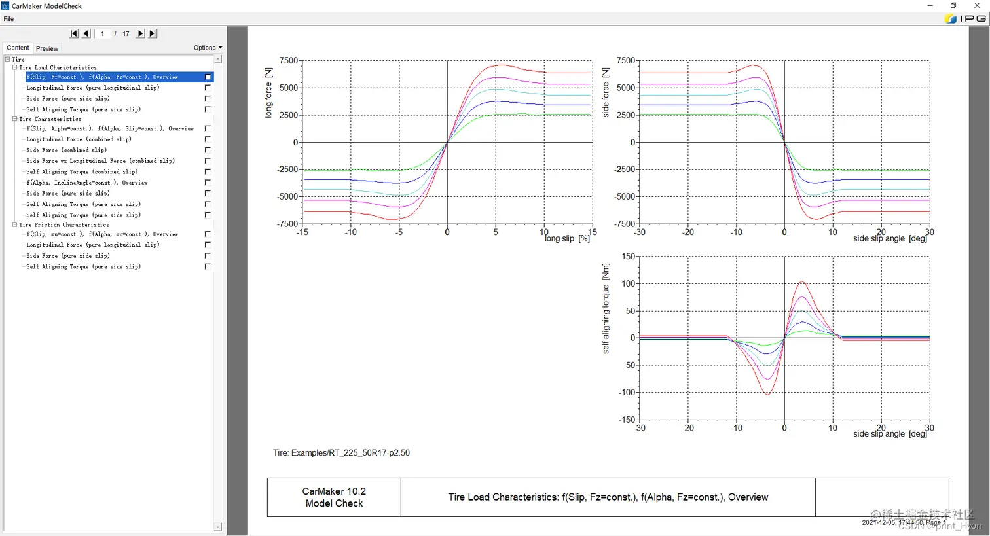Open the Options dropdown

click(208, 48)
